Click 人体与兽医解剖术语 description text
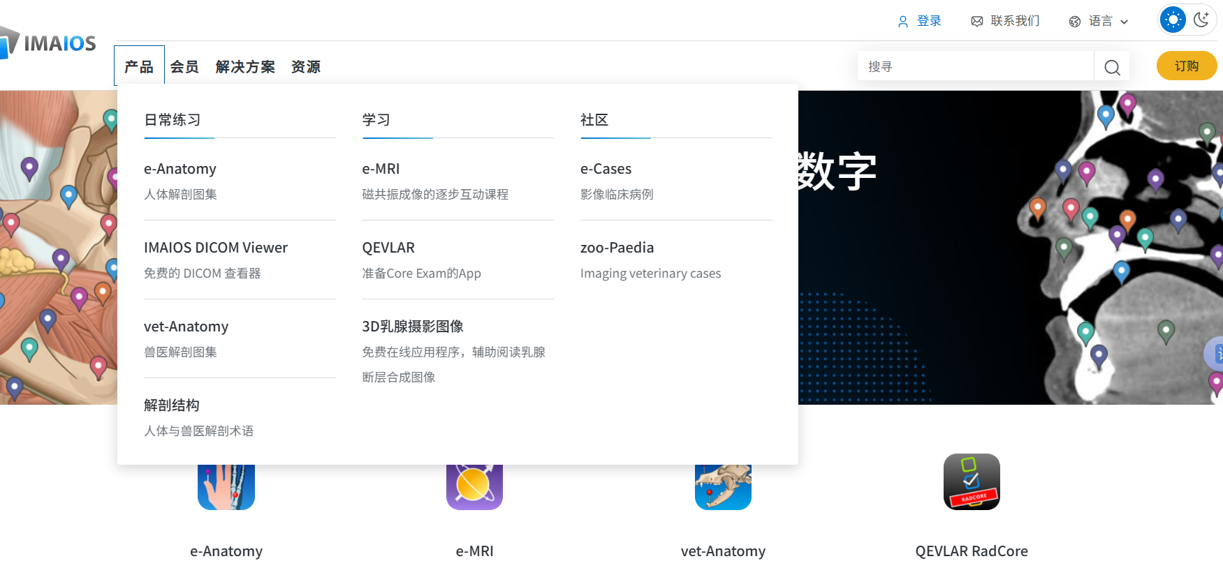The image size is (1223, 568). [199, 431]
